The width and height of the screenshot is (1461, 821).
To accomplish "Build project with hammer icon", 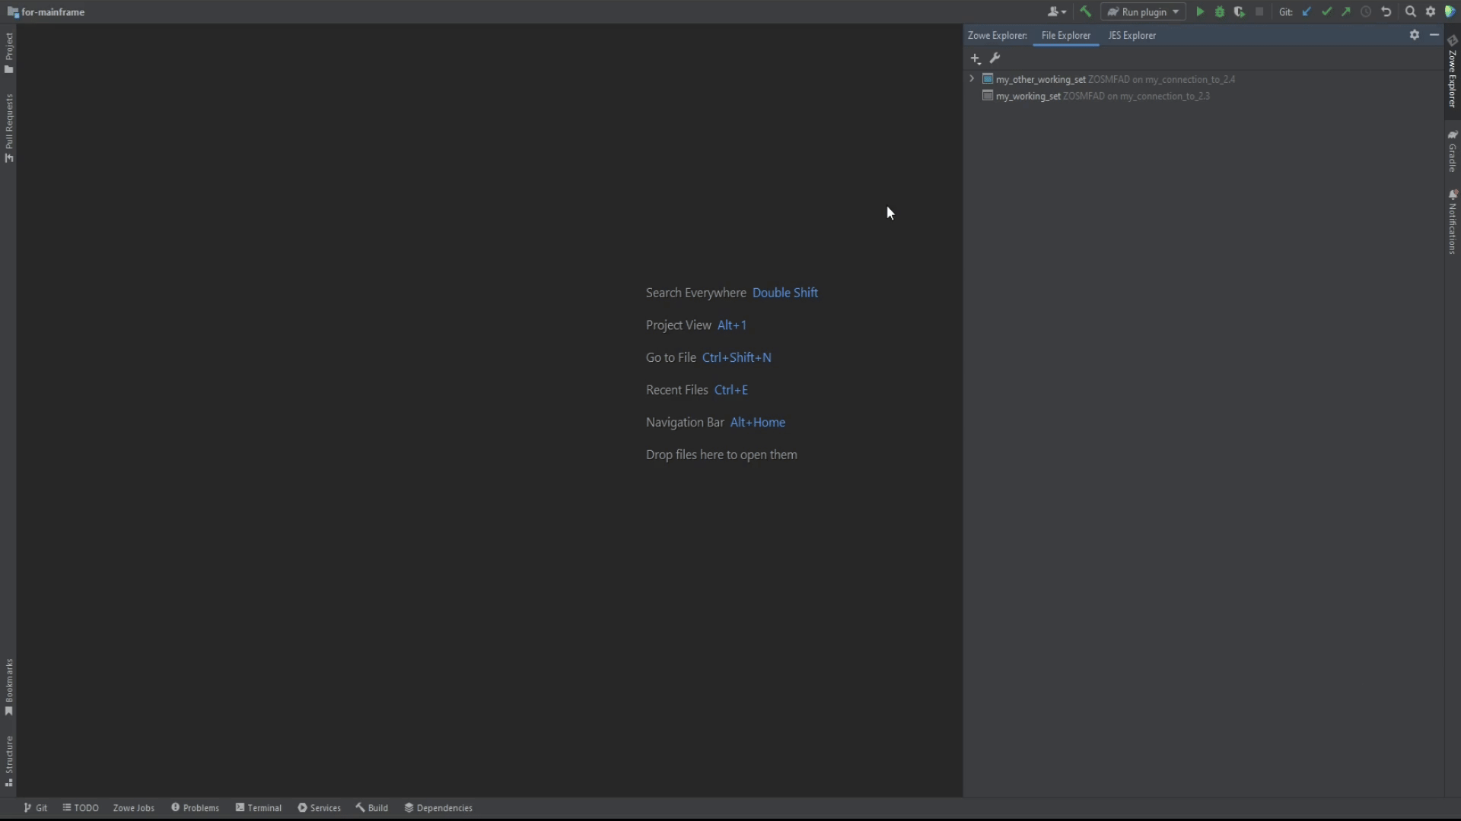I will tap(1086, 12).
